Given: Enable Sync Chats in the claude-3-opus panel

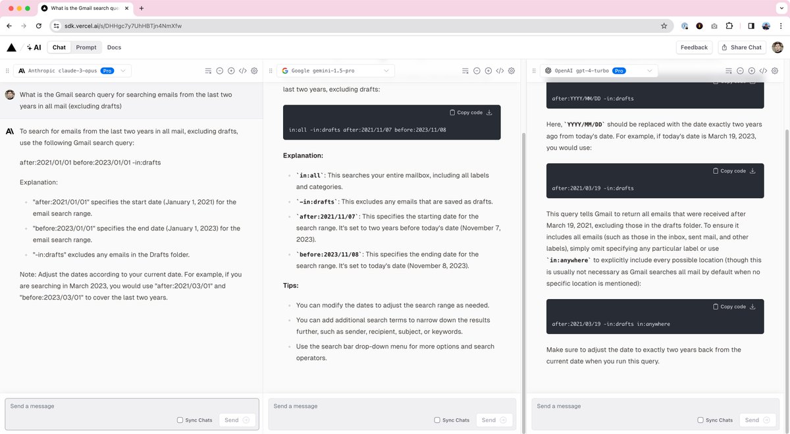Looking at the screenshot, I should point(180,420).
